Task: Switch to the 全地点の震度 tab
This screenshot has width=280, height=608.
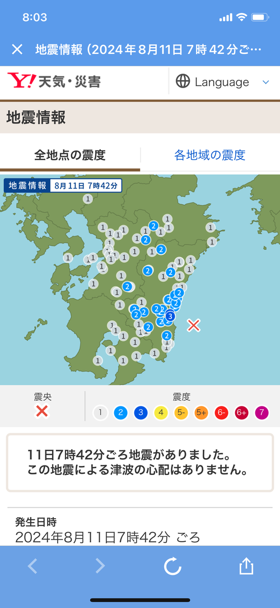Action: coord(70,155)
